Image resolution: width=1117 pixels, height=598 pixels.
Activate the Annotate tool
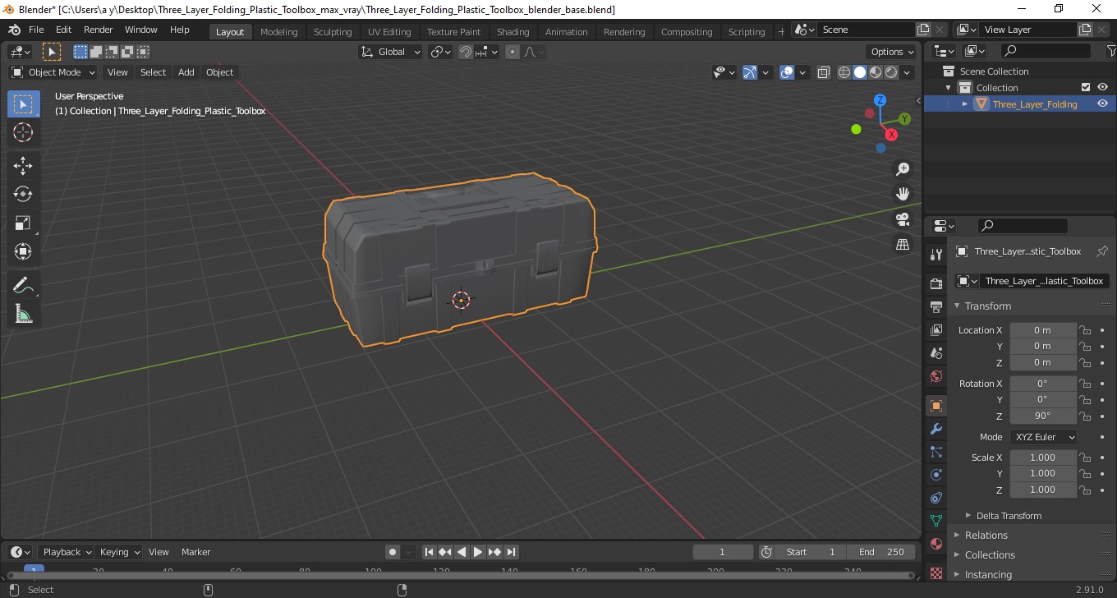point(23,286)
